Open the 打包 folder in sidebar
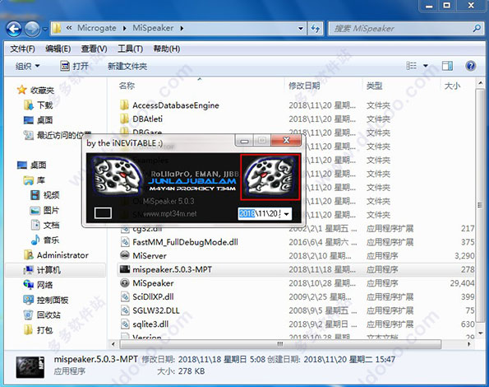489x387 pixels. tap(38, 330)
